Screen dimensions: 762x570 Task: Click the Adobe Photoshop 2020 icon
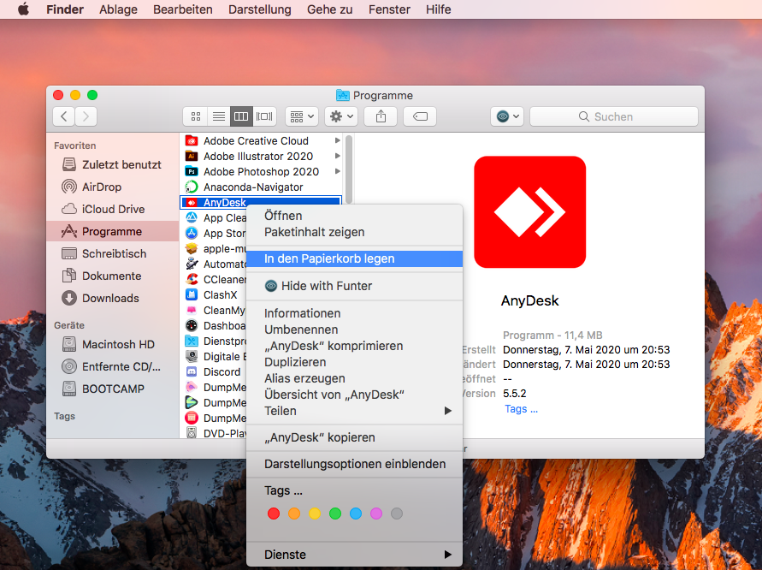pos(192,172)
